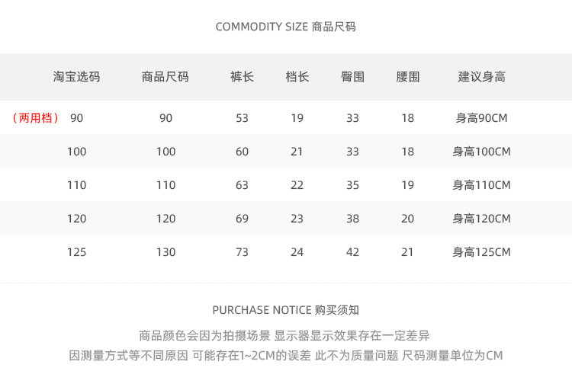Select the 臀围 column header
The height and width of the screenshot is (387, 572).
[352, 77]
